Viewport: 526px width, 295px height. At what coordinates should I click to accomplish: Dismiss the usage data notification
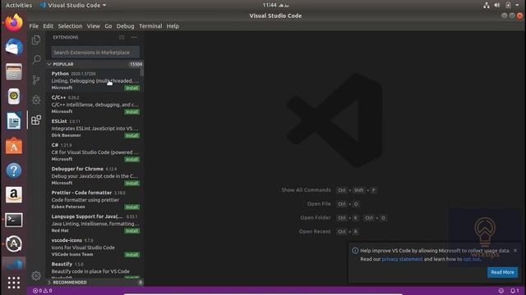click(x=515, y=251)
